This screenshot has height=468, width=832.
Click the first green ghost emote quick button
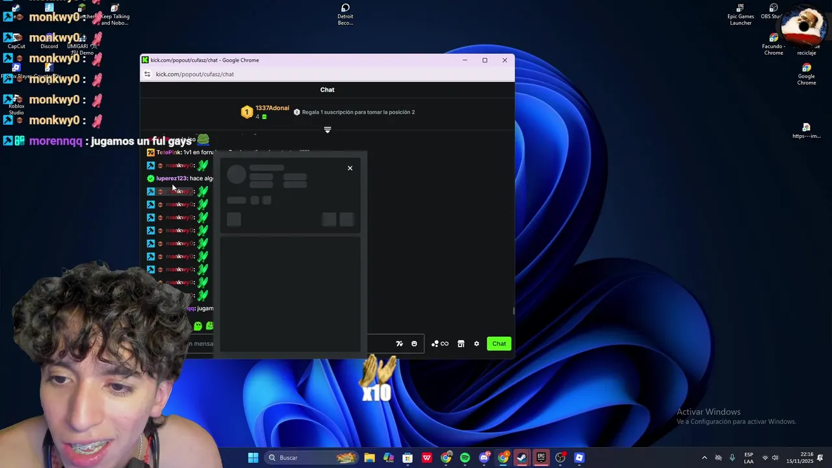coord(198,326)
